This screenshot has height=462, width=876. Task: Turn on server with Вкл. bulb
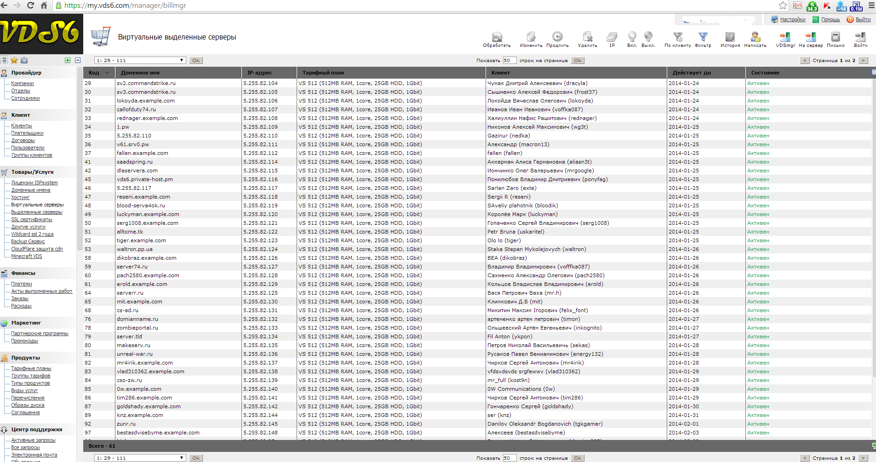tap(632, 37)
